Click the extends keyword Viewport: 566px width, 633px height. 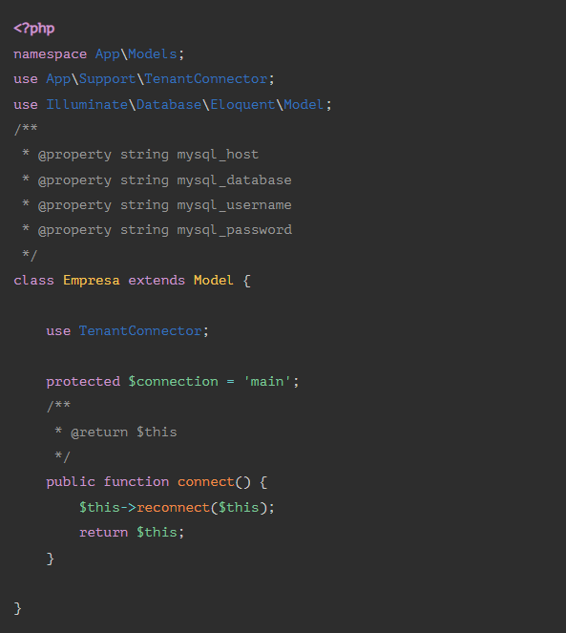[157, 280]
